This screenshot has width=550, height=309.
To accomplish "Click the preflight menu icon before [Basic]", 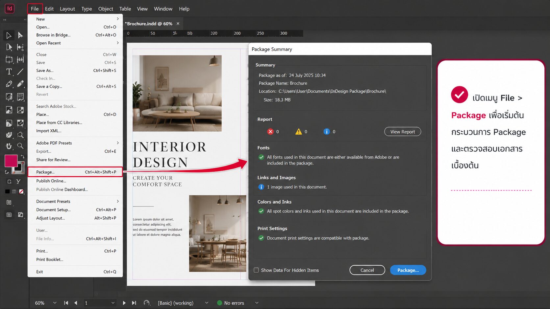I will pyautogui.click(x=147, y=303).
